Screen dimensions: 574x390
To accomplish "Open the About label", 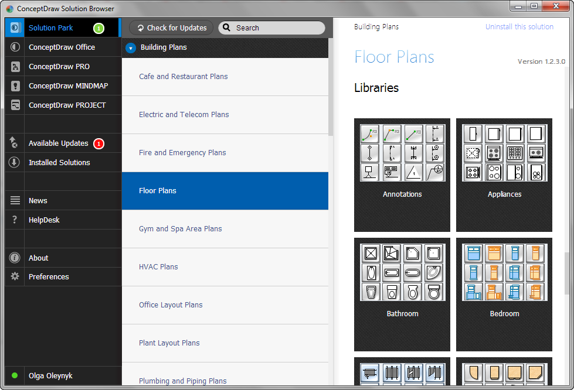I will (39, 258).
